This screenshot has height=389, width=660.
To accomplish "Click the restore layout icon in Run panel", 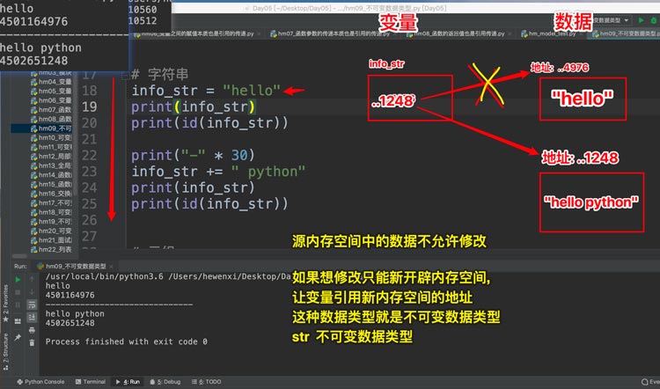I will 18,321.
